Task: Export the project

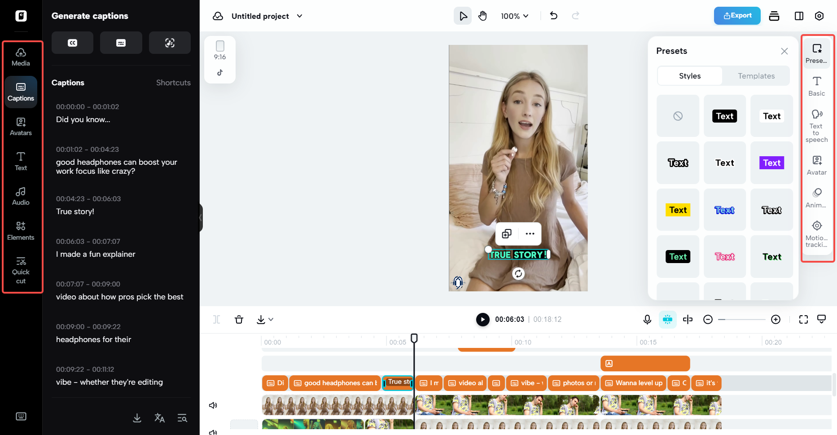Action: tap(737, 16)
